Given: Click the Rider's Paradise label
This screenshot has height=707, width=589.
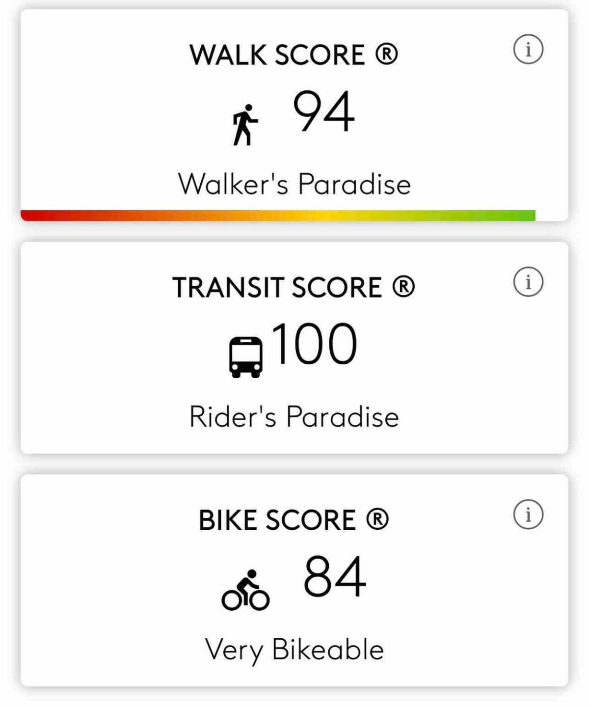Looking at the screenshot, I should click(x=294, y=417).
